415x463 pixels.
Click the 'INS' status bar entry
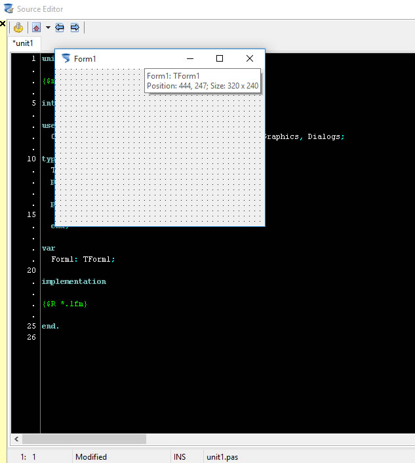tap(180, 457)
